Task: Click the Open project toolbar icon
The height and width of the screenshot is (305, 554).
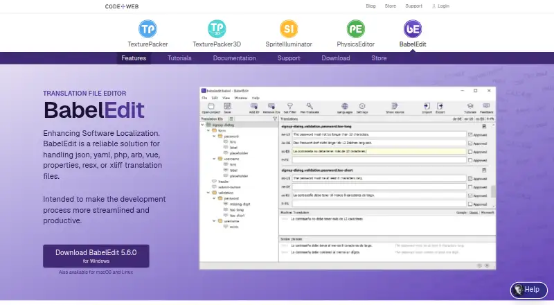Action: pos(211,106)
